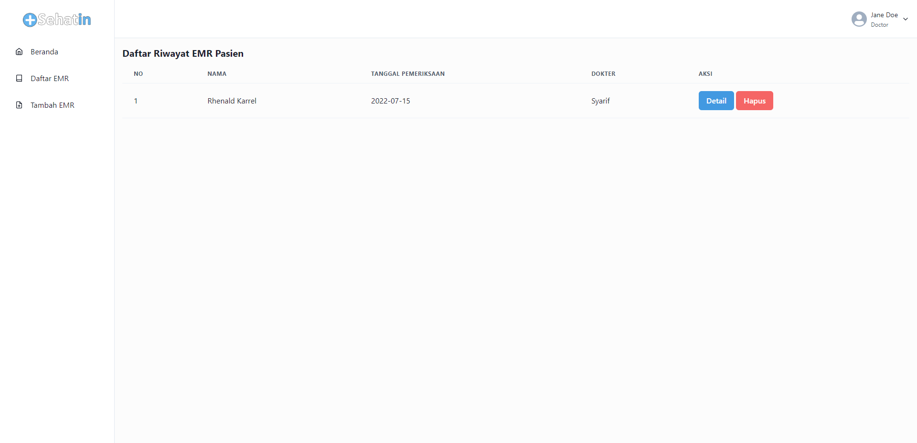Click the Tambah EMR file-plus icon

pos(19,105)
